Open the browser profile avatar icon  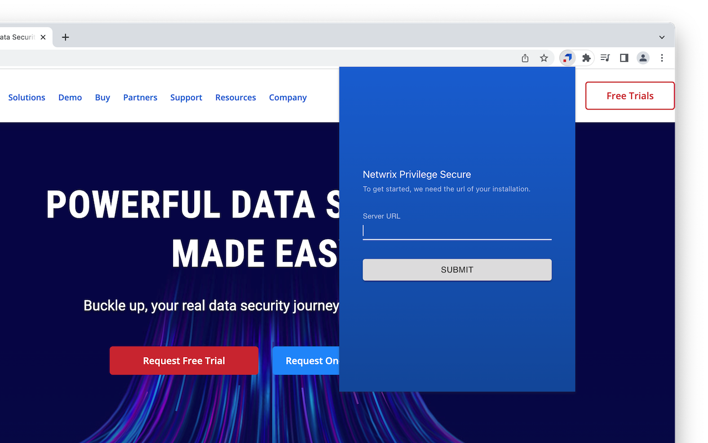click(x=643, y=58)
